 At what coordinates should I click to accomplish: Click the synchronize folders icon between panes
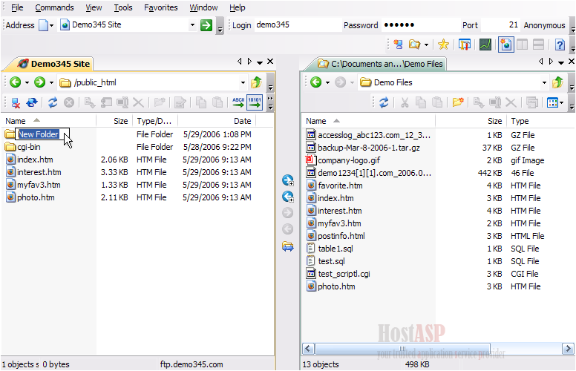click(288, 247)
